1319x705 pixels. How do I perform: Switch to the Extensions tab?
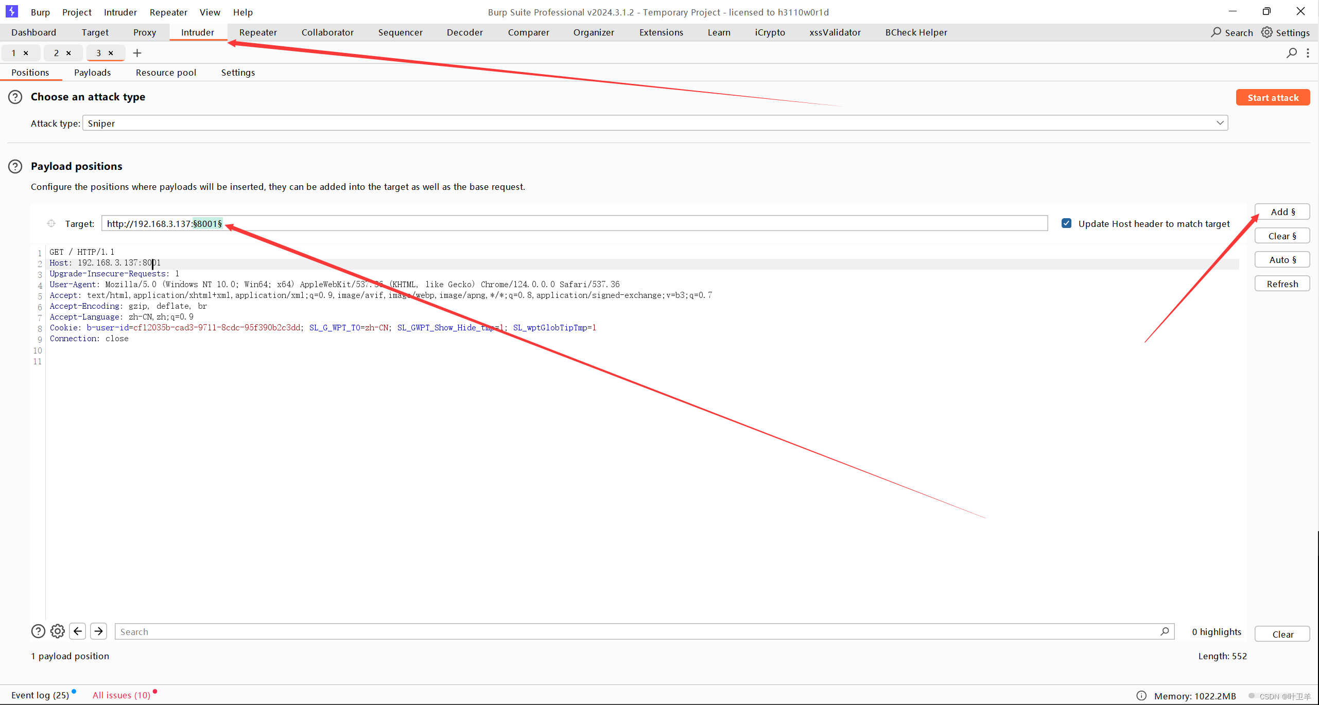661,32
